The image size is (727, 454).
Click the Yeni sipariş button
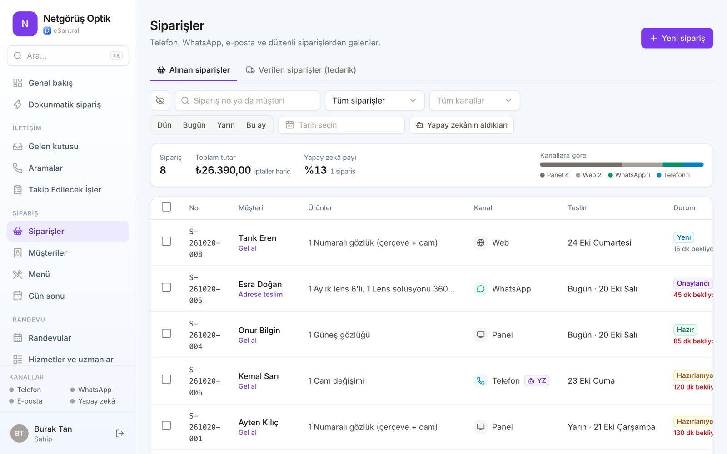point(677,38)
